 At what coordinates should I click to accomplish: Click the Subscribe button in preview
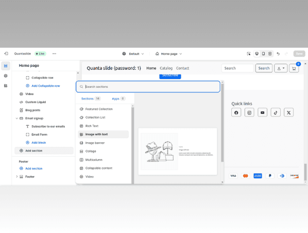(x=170, y=76)
